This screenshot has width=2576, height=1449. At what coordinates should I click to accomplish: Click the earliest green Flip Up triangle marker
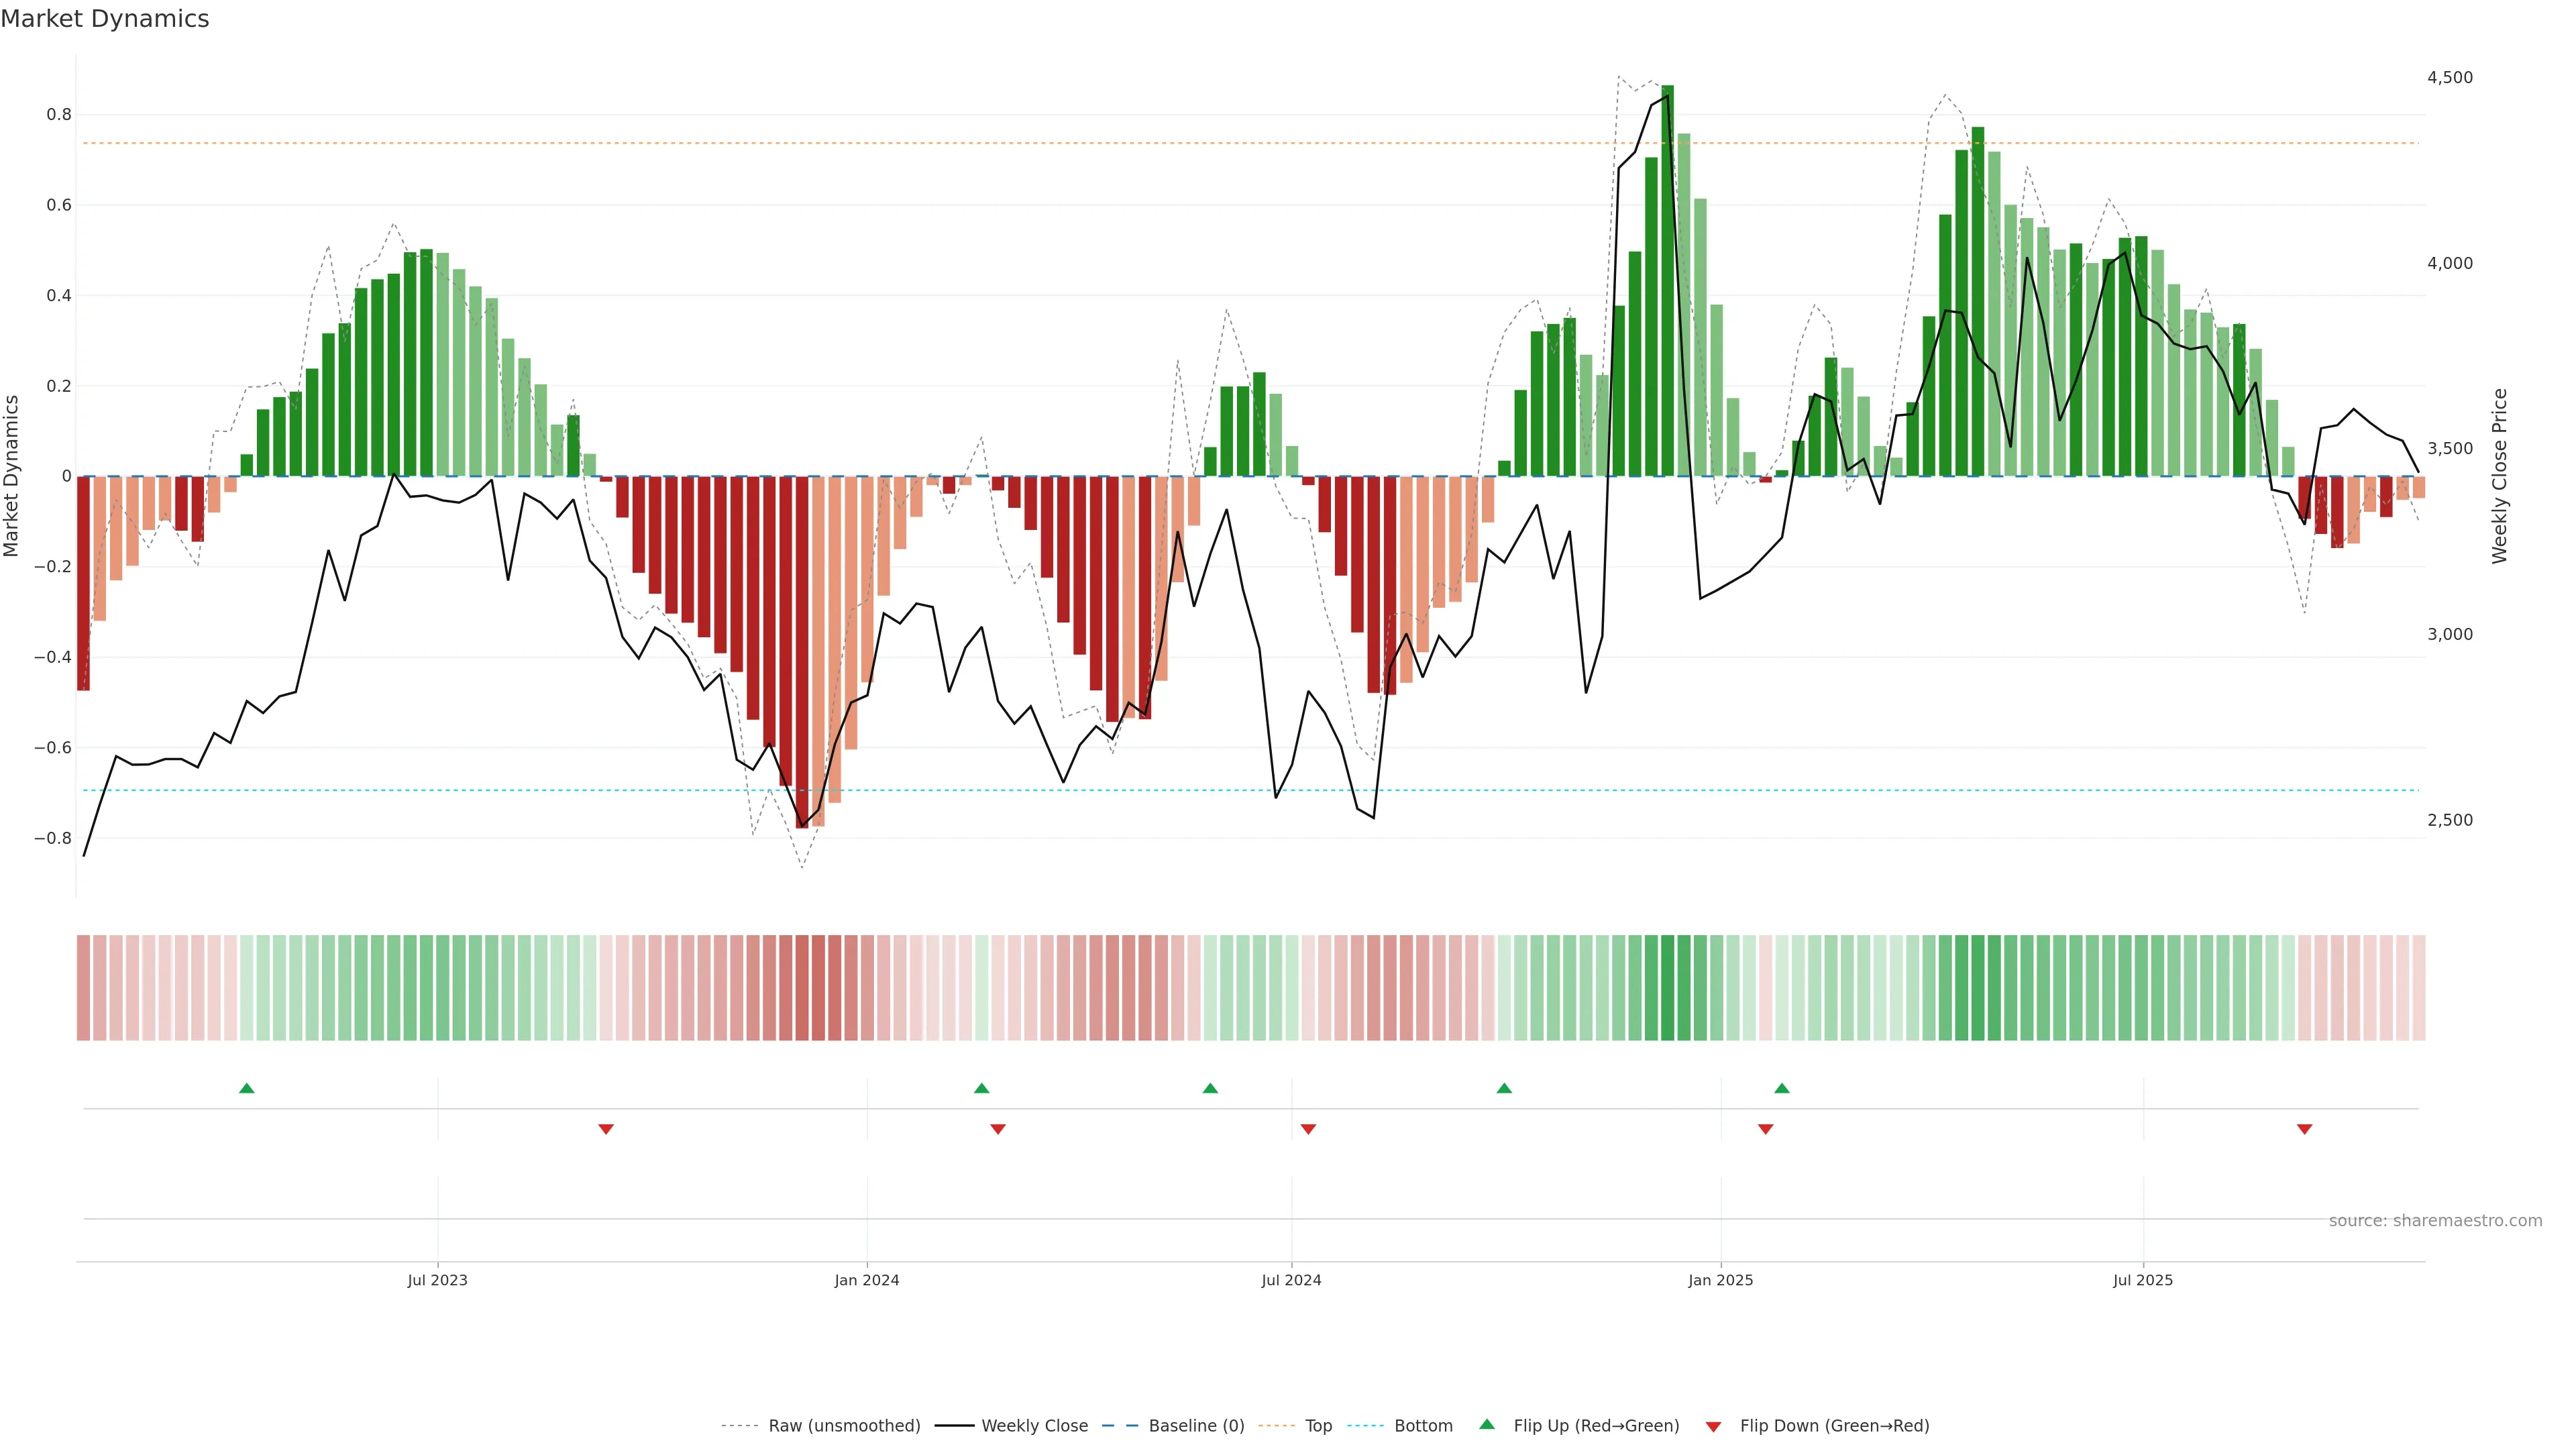[247, 1088]
